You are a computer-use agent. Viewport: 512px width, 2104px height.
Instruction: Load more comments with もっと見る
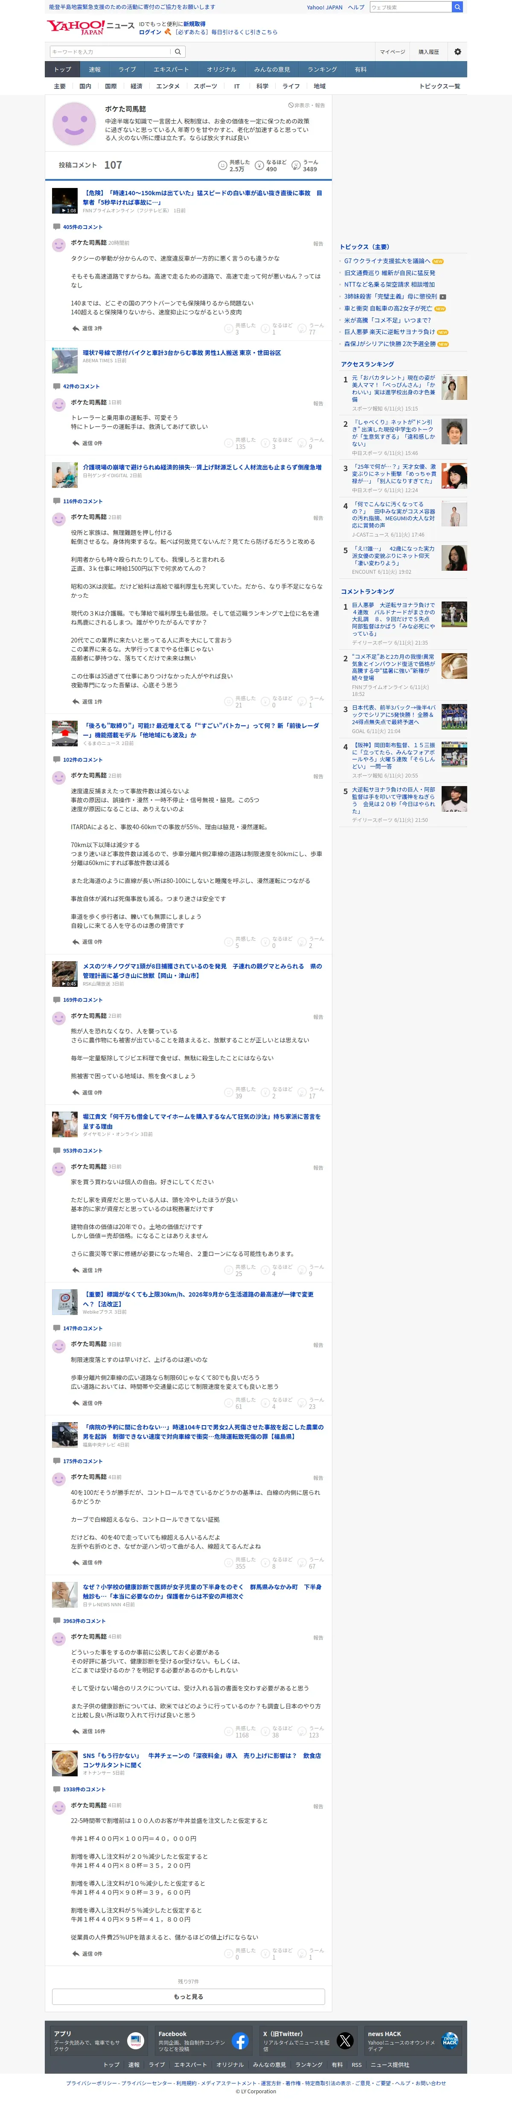tap(188, 1996)
